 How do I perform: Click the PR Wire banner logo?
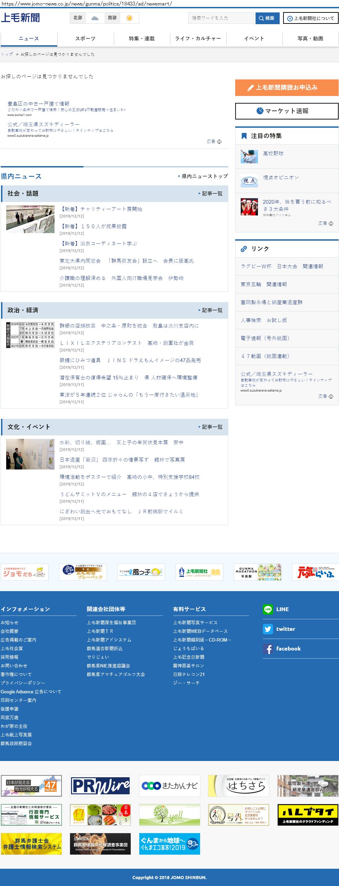(100, 786)
